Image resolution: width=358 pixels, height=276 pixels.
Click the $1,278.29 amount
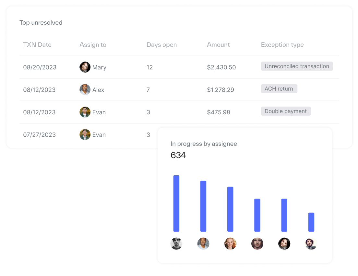[x=221, y=90]
